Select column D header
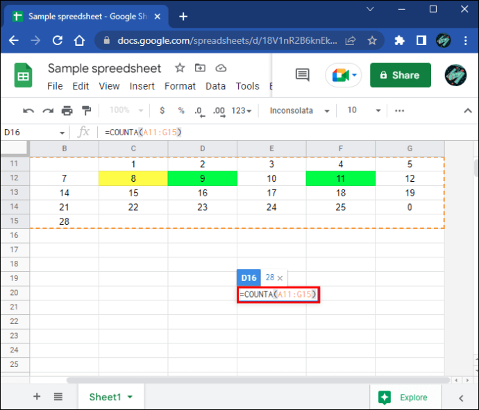The width and height of the screenshot is (479, 410). 203,148
